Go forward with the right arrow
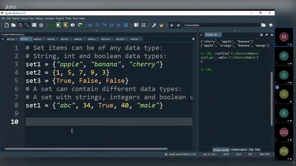Viewport: 296px width, 166px height. [x=178, y=25]
